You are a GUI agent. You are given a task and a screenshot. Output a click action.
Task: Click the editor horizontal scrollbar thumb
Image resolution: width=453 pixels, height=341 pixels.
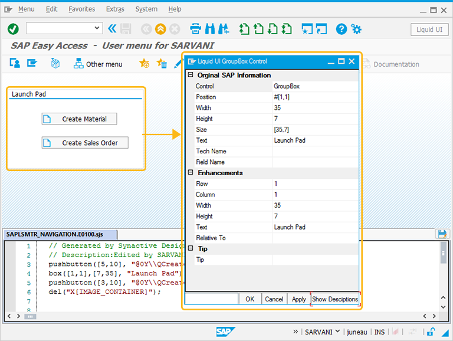click(x=30, y=316)
